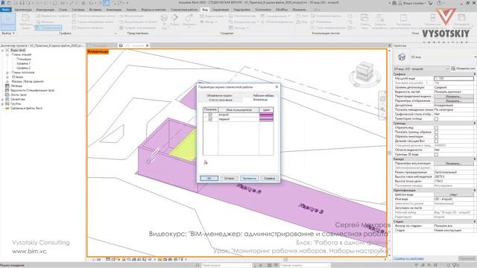Toggle Far Clip Active (Дальняя секущая) checkbox
The height and width of the screenshot is (268, 477).
(436, 141)
